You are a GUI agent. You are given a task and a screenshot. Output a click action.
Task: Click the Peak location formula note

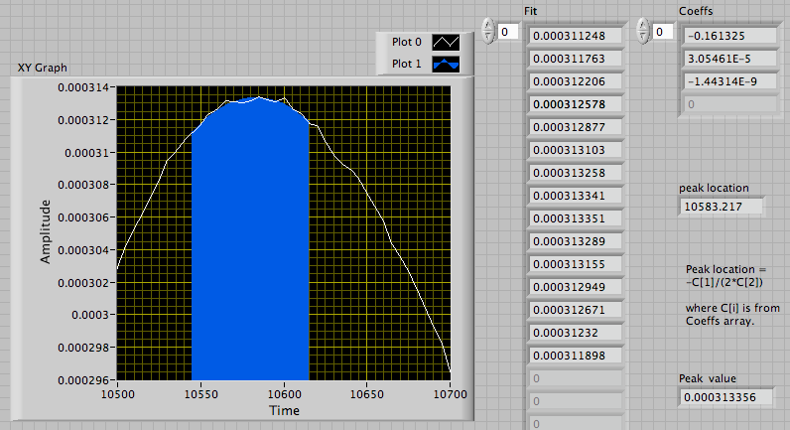coord(732,295)
